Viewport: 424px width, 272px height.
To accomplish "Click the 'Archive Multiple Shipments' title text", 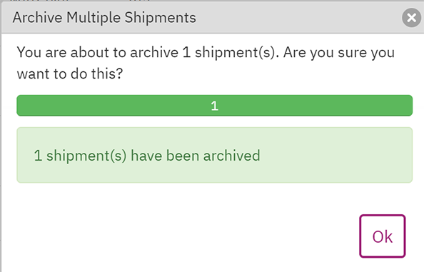I will [104, 18].
